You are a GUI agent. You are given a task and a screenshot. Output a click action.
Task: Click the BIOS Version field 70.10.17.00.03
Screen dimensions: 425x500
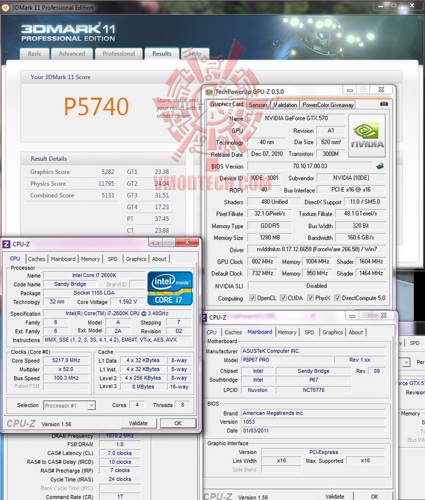click(x=310, y=166)
